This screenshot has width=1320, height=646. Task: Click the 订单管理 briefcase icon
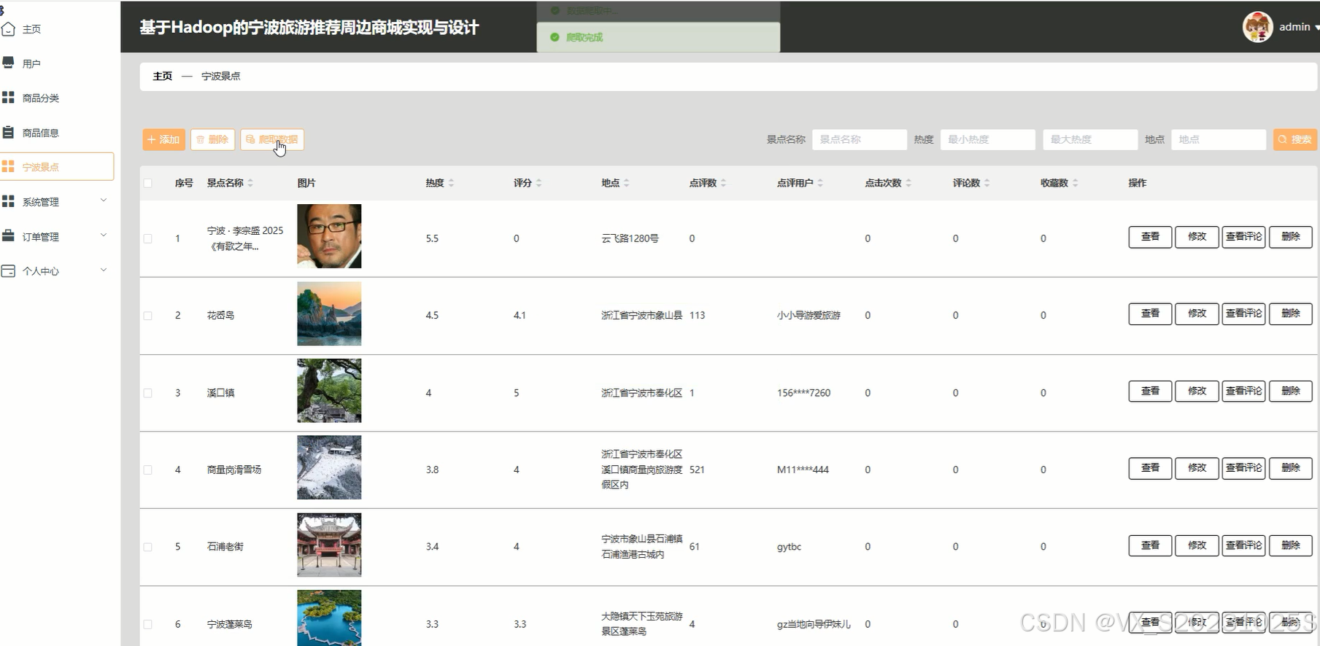pyautogui.click(x=9, y=236)
